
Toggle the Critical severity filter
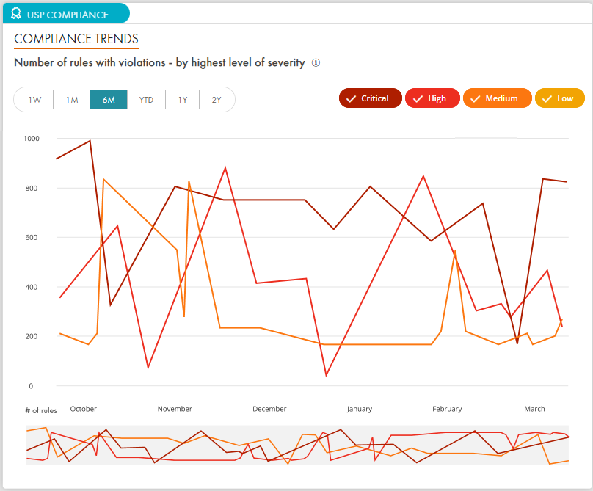[x=371, y=98]
